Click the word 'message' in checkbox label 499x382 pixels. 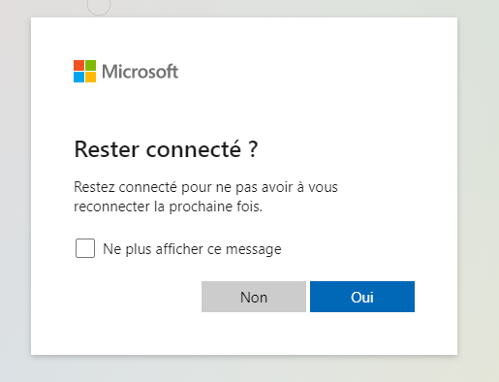254,250
